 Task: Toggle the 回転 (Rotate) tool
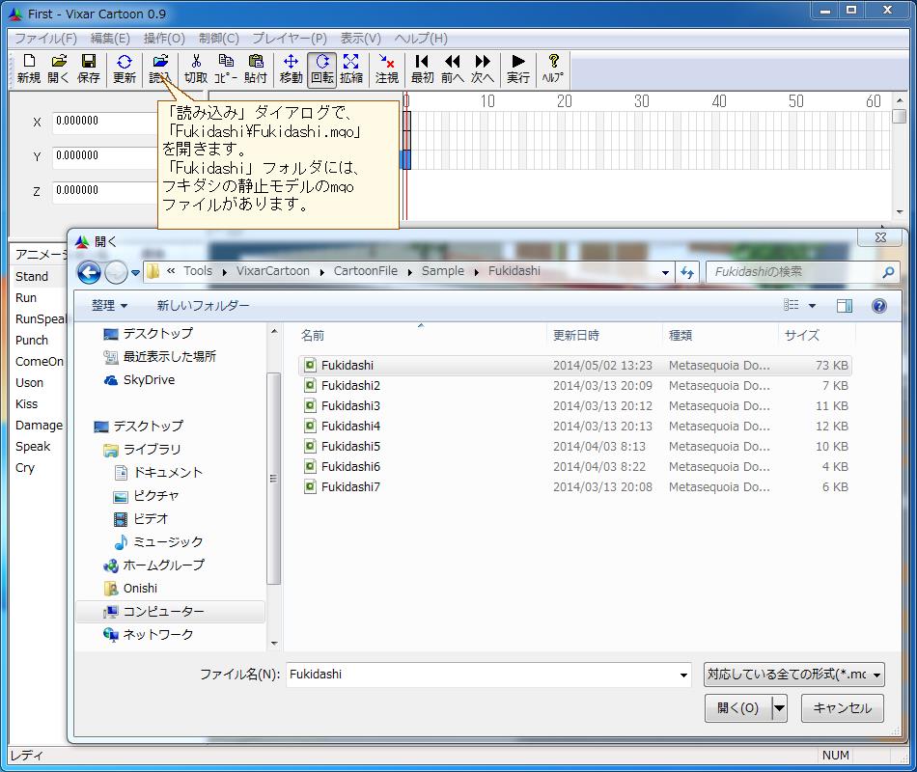[x=321, y=69]
